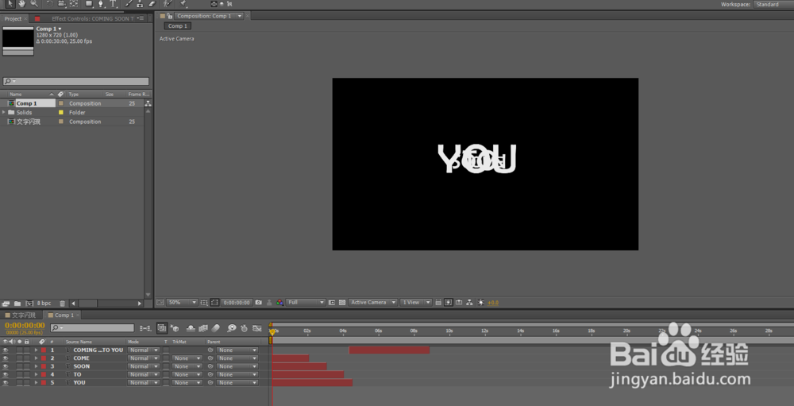Open the Comp Flowchart icon in viewer
The image size is (794, 406).
tap(469, 303)
